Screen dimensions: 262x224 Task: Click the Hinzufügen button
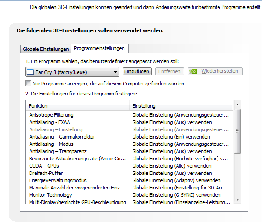[137, 71]
